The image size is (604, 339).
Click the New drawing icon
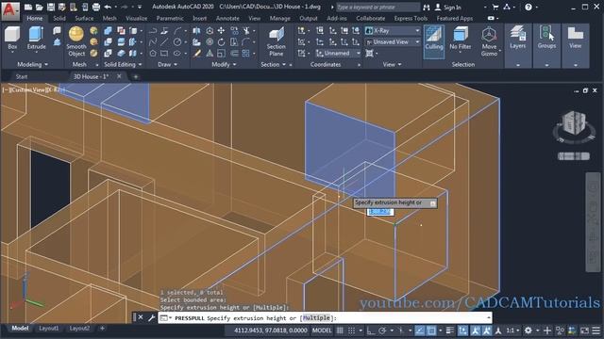[28, 7]
